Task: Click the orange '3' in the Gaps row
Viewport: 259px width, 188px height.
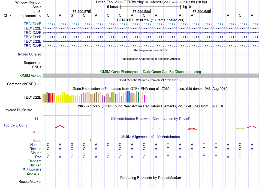Action: click(x=90, y=141)
